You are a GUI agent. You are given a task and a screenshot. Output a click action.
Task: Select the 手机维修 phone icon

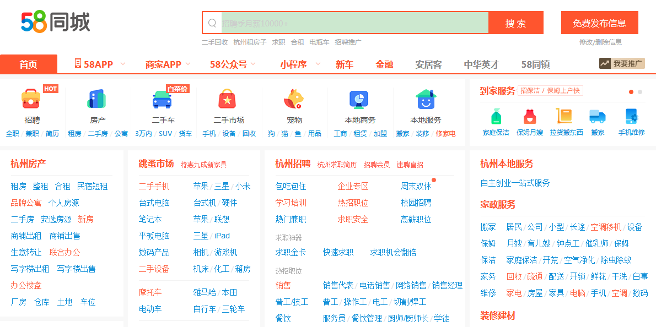click(x=631, y=117)
